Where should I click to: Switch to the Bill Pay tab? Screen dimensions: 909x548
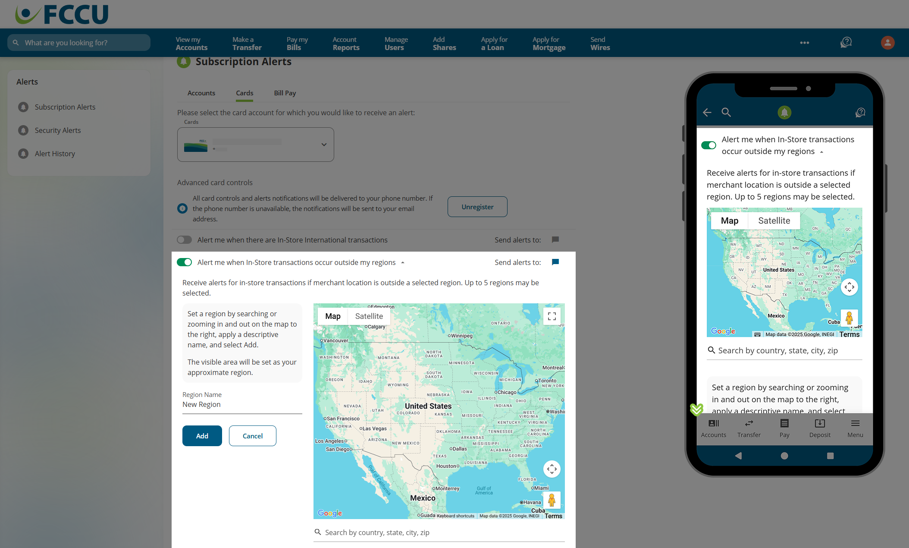(x=285, y=93)
